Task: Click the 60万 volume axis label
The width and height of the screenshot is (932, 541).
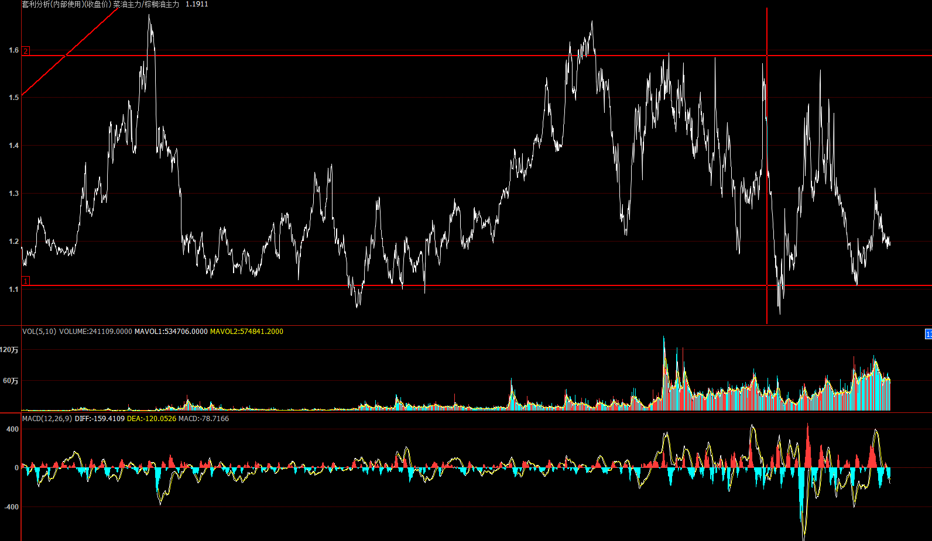Action: pyautogui.click(x=11, y=381)
